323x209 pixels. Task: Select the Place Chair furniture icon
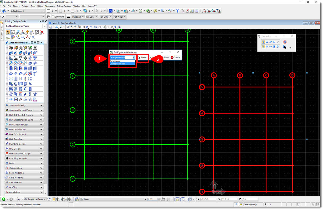pyautogui.click(x=30, y=84)
